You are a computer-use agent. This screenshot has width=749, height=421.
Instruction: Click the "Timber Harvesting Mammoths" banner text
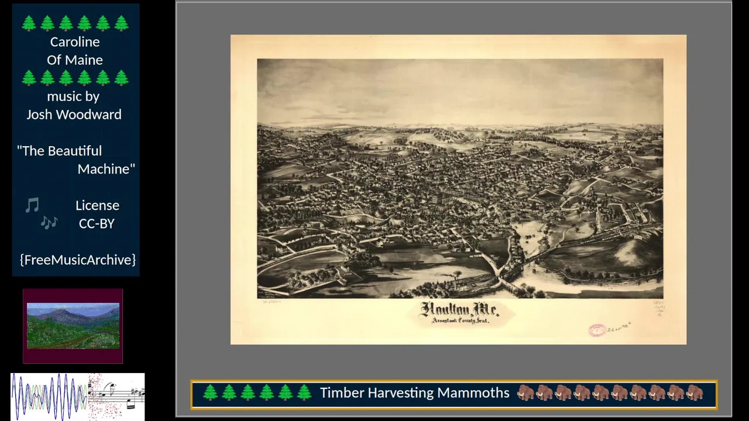click(415, 393)
